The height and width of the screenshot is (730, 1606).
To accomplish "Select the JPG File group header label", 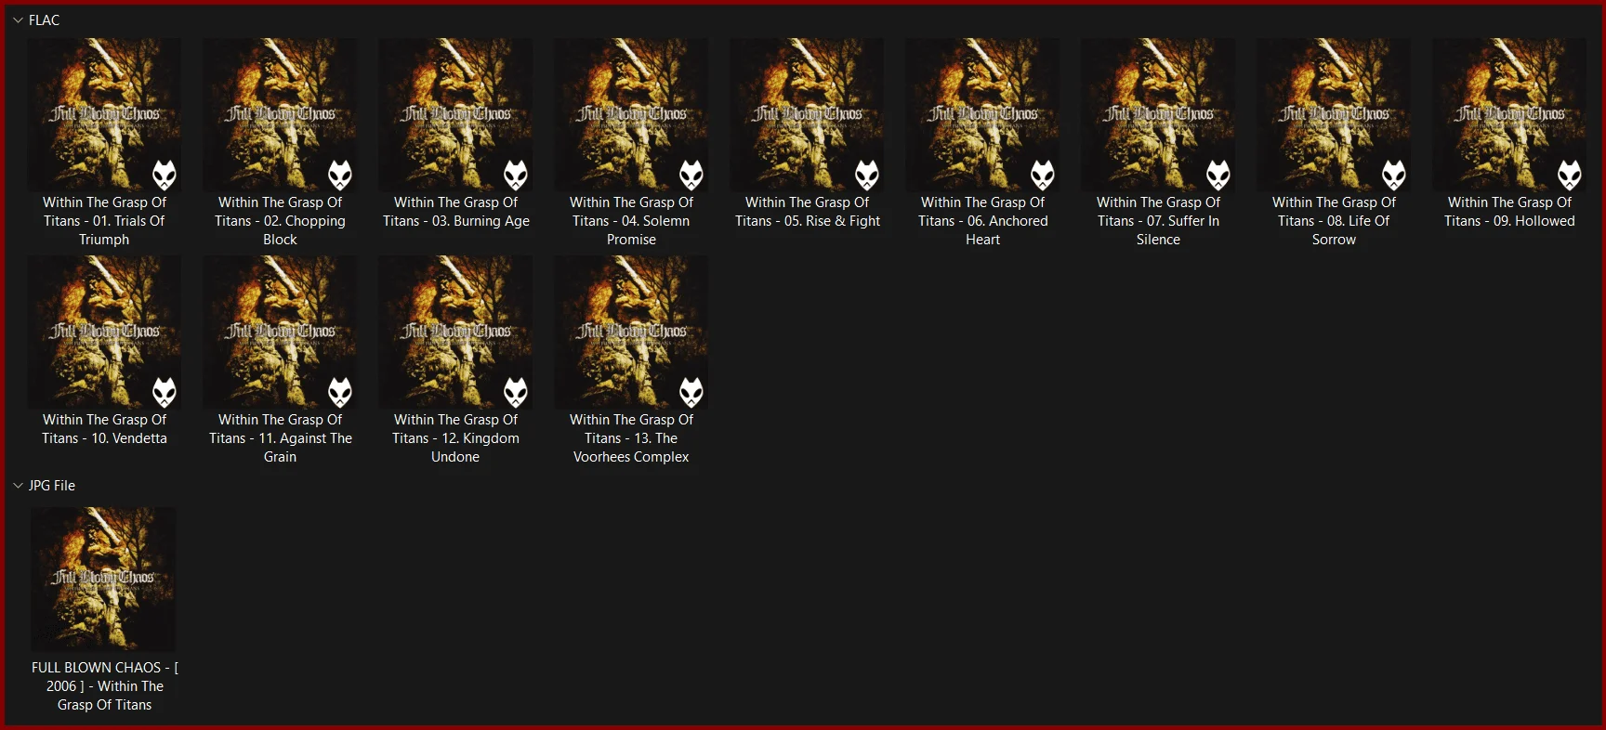I will coord(52,485).
